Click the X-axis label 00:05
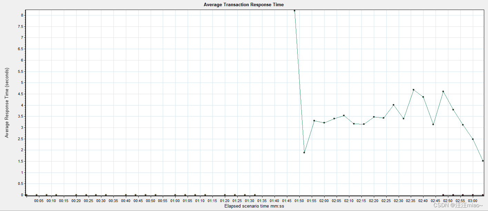The image size is (488, 211). 39,200
